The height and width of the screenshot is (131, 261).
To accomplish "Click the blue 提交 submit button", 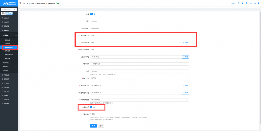I will (93, 126).
